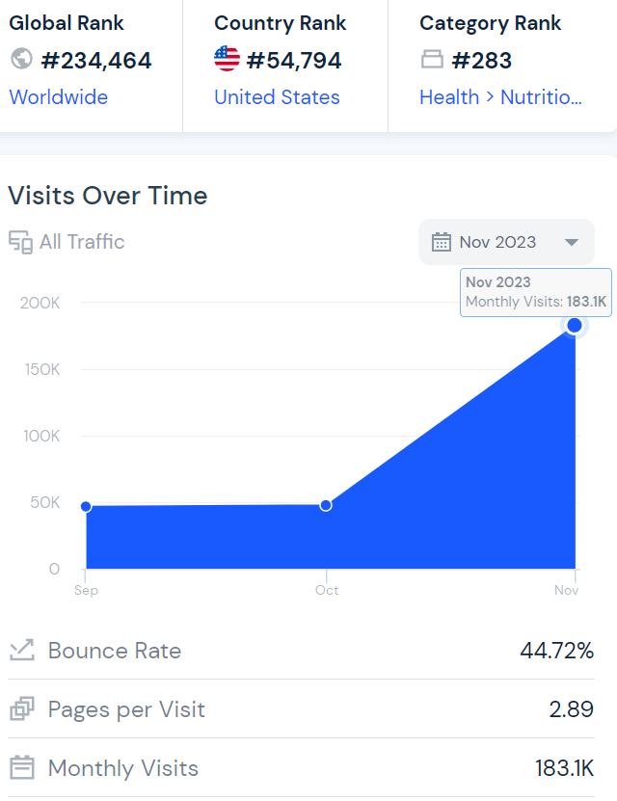Open the Nov 2023 date dropdown
617x801 pixels.
pyautogui.click(x=497, y=242)
